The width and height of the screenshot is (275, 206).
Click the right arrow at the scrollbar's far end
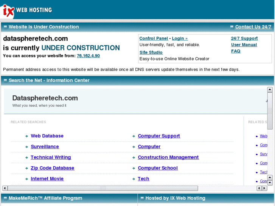(264, 188)
